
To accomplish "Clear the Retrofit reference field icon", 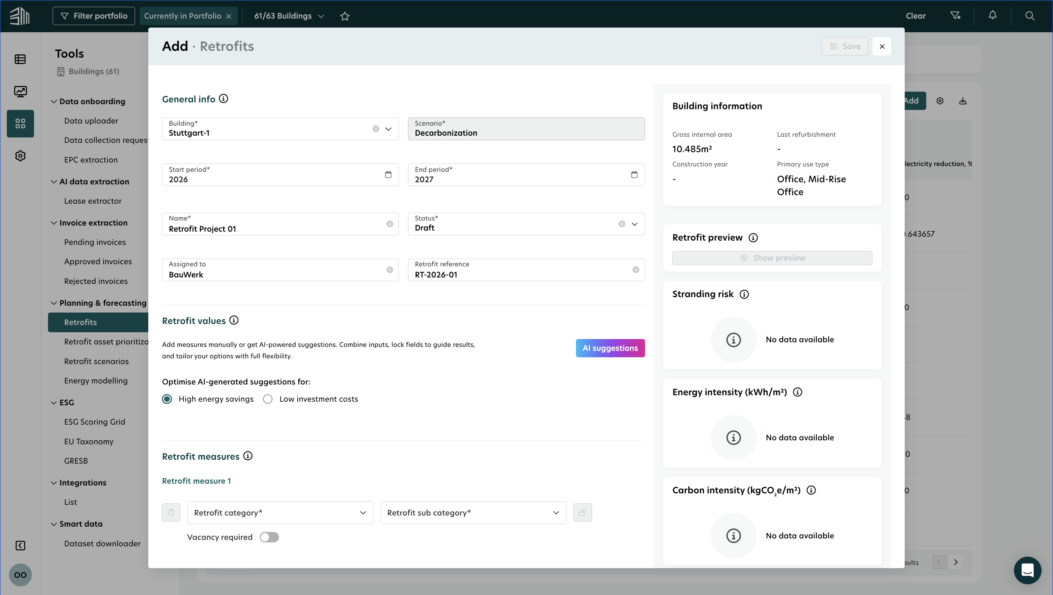I will [635, 270].
